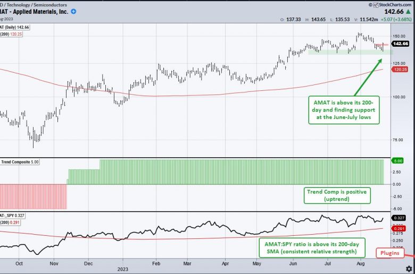Click the volume value V: 11.542m

[x=367, y=20]
